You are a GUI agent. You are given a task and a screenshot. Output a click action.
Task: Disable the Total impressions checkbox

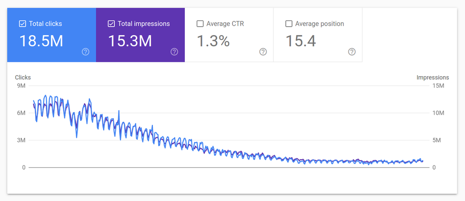[x=111, y=23]
